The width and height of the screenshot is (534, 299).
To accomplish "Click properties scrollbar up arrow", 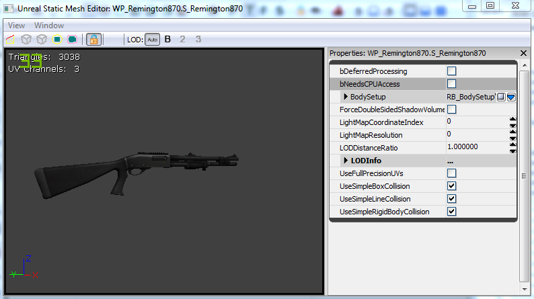I will (x=525, y=65).
